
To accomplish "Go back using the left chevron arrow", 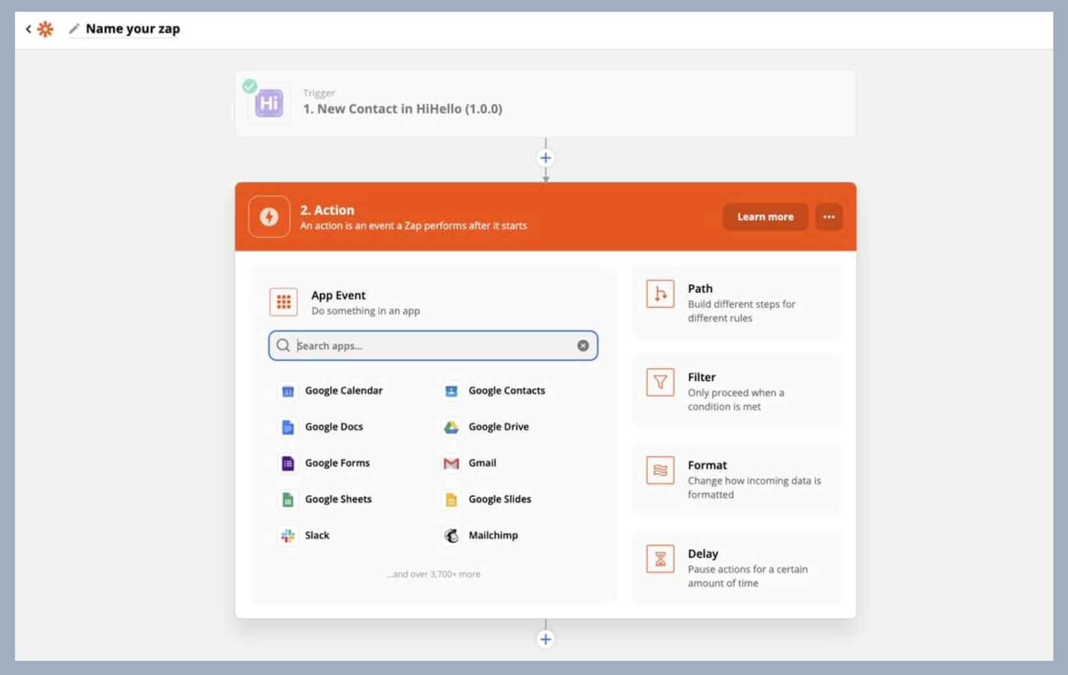I will 28,29.
